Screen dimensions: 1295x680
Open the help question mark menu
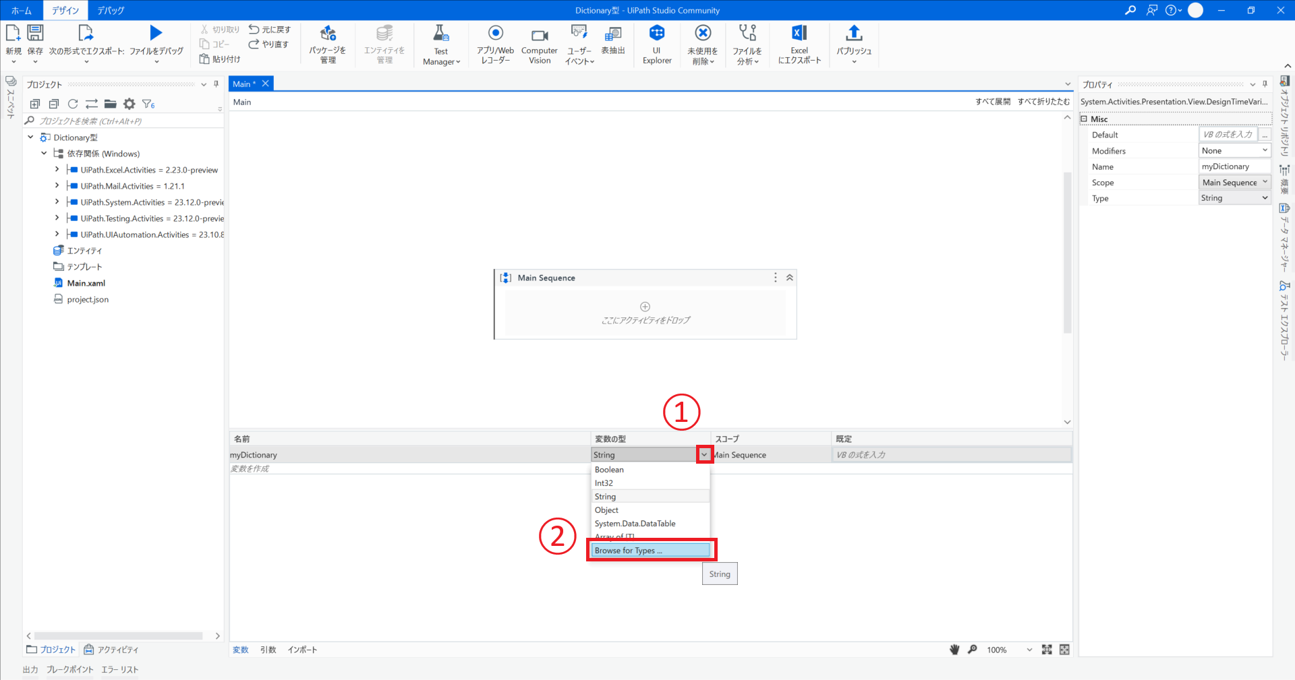[1174, 10]
